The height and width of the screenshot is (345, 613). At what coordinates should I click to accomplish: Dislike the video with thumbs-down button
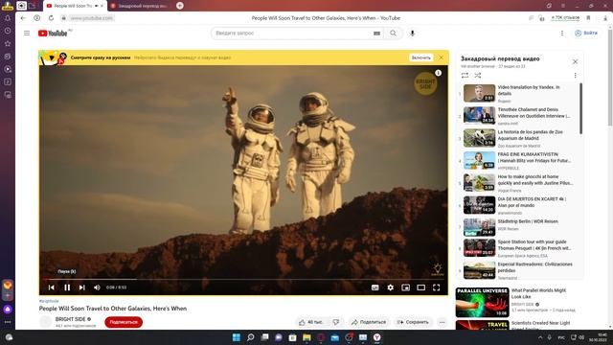tap(336, 322)
